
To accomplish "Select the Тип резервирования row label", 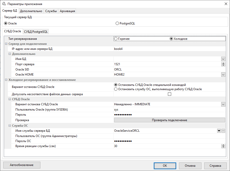I will (x=22, y=39).
